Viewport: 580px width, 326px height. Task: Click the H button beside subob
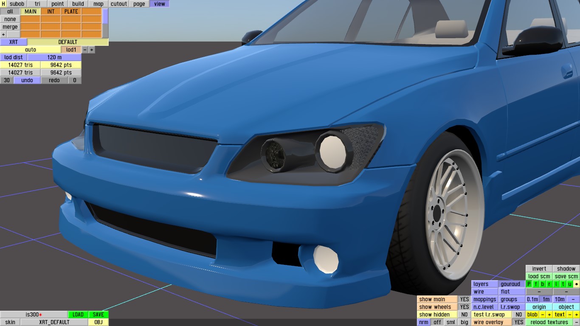point(3,4)
